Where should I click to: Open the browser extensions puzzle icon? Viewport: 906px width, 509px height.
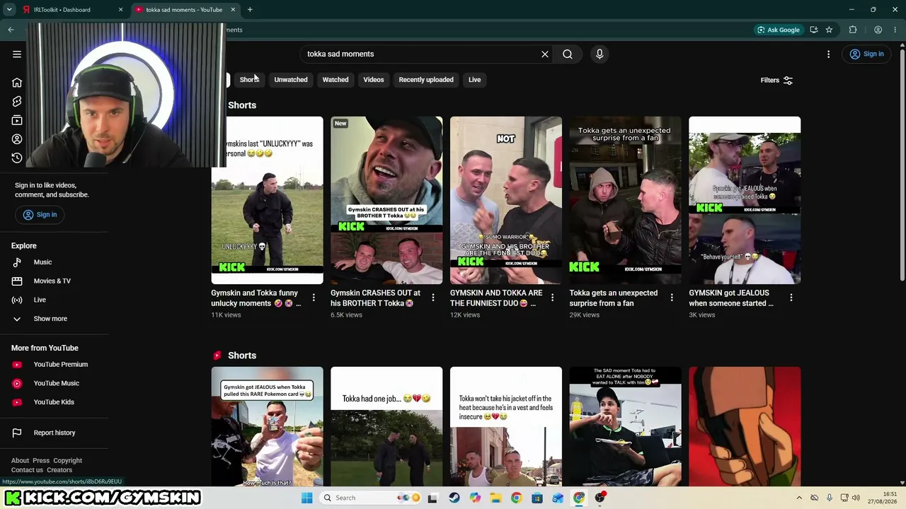click(x=853, y=30)
